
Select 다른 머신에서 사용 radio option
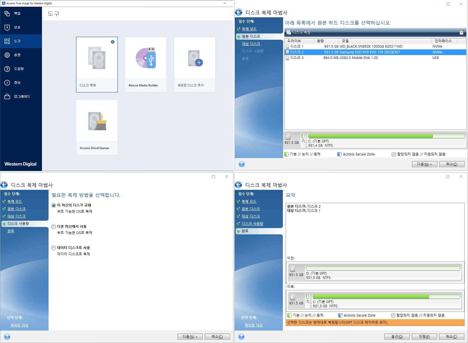(54, 227)
